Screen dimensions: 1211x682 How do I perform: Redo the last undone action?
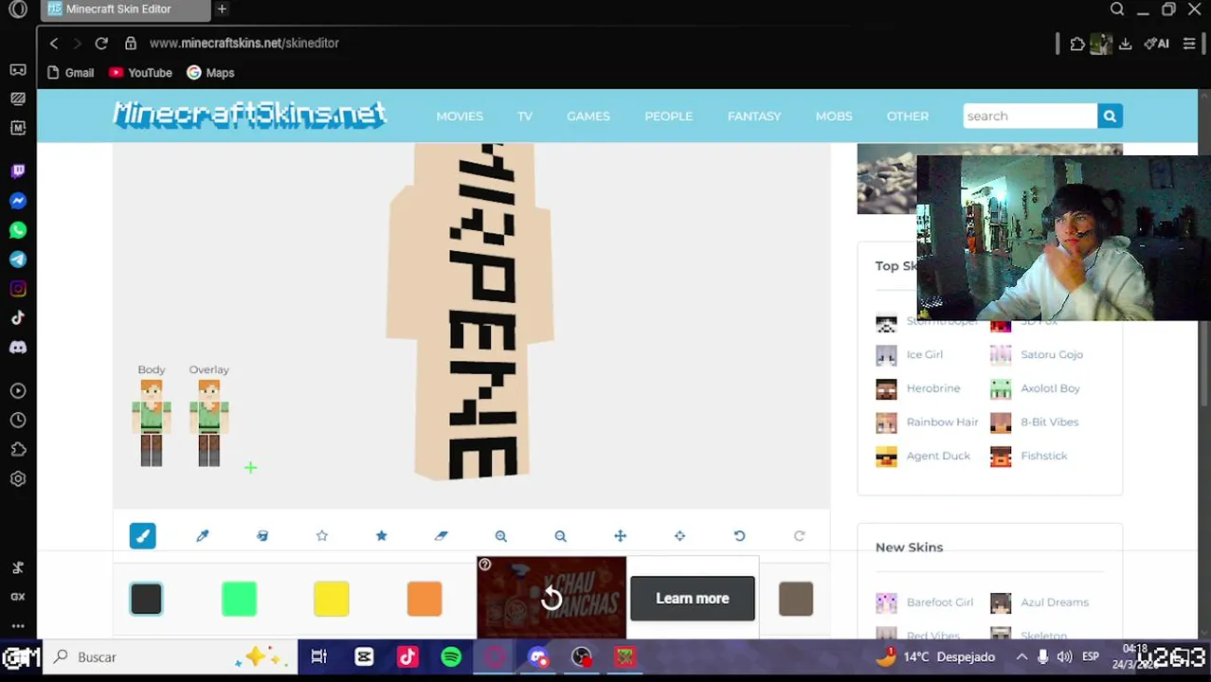[x=800, y=536]
